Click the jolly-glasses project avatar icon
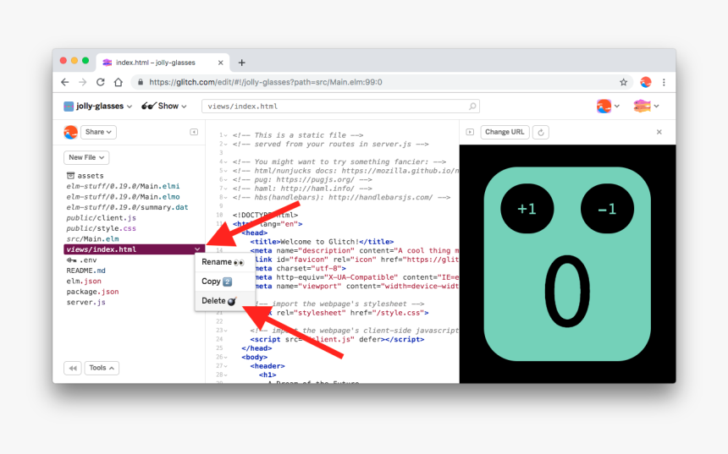This screenshot has width=728, height=454. pyautogui.click(x=69, y=107)
